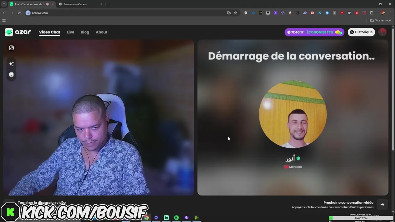Go back to previous page

pos(4,13)
